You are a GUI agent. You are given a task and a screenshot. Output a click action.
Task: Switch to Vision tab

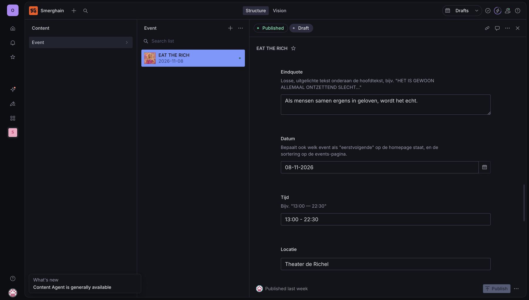279,11
